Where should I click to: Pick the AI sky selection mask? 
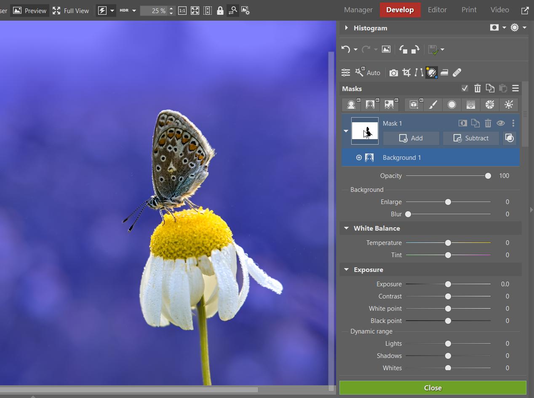click(x=390, y=105)
